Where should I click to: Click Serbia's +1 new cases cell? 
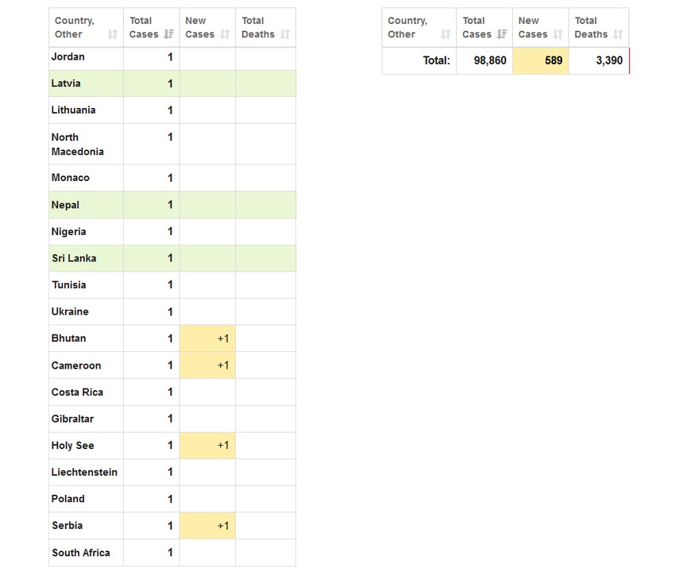208,526
